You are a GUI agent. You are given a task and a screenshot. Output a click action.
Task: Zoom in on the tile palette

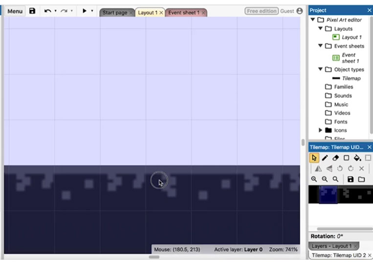click(x=314, y=179)
